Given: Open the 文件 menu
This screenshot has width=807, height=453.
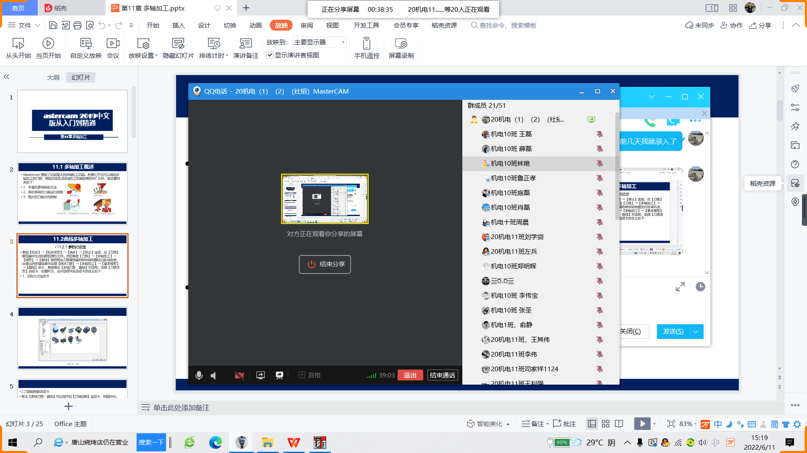Looking at the screenshot, I should [x=24, y=26].
